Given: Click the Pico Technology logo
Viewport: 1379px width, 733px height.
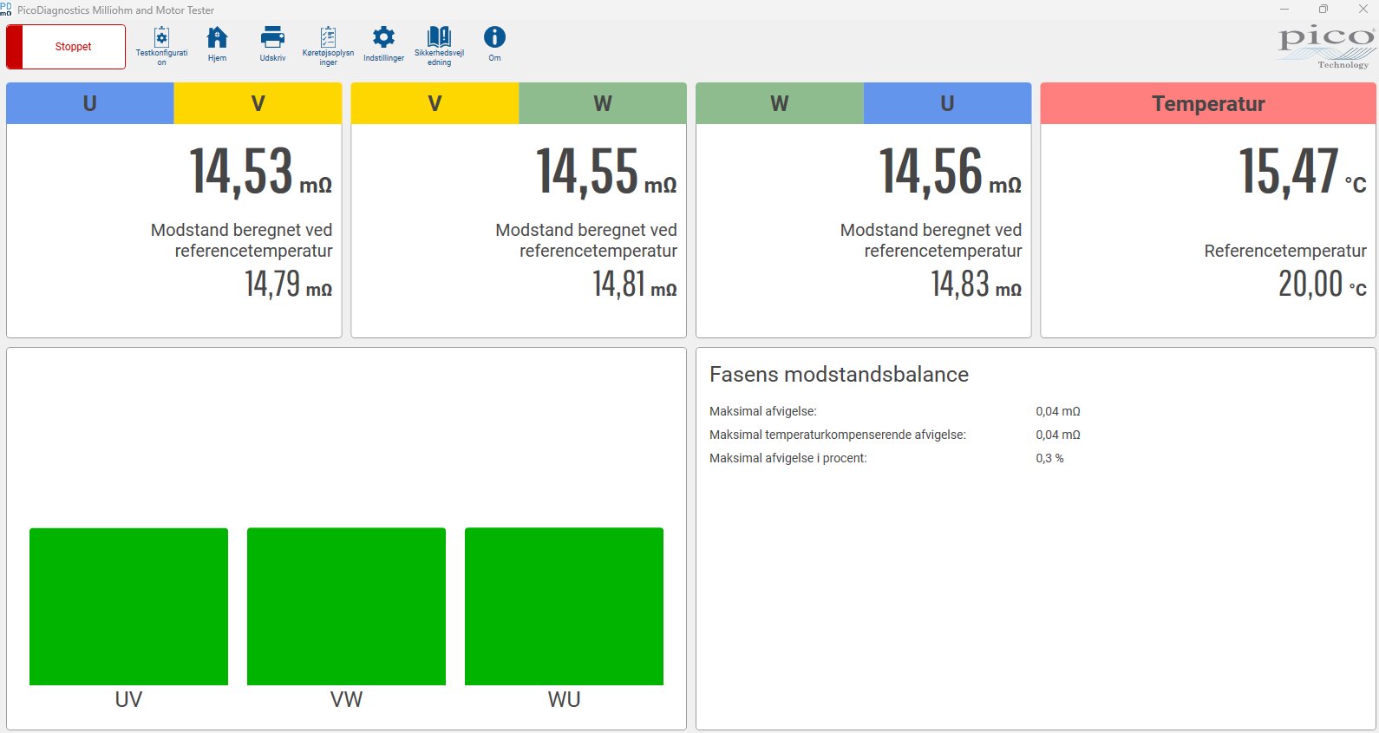Looking at the screenshot, I should [1325, 47].
